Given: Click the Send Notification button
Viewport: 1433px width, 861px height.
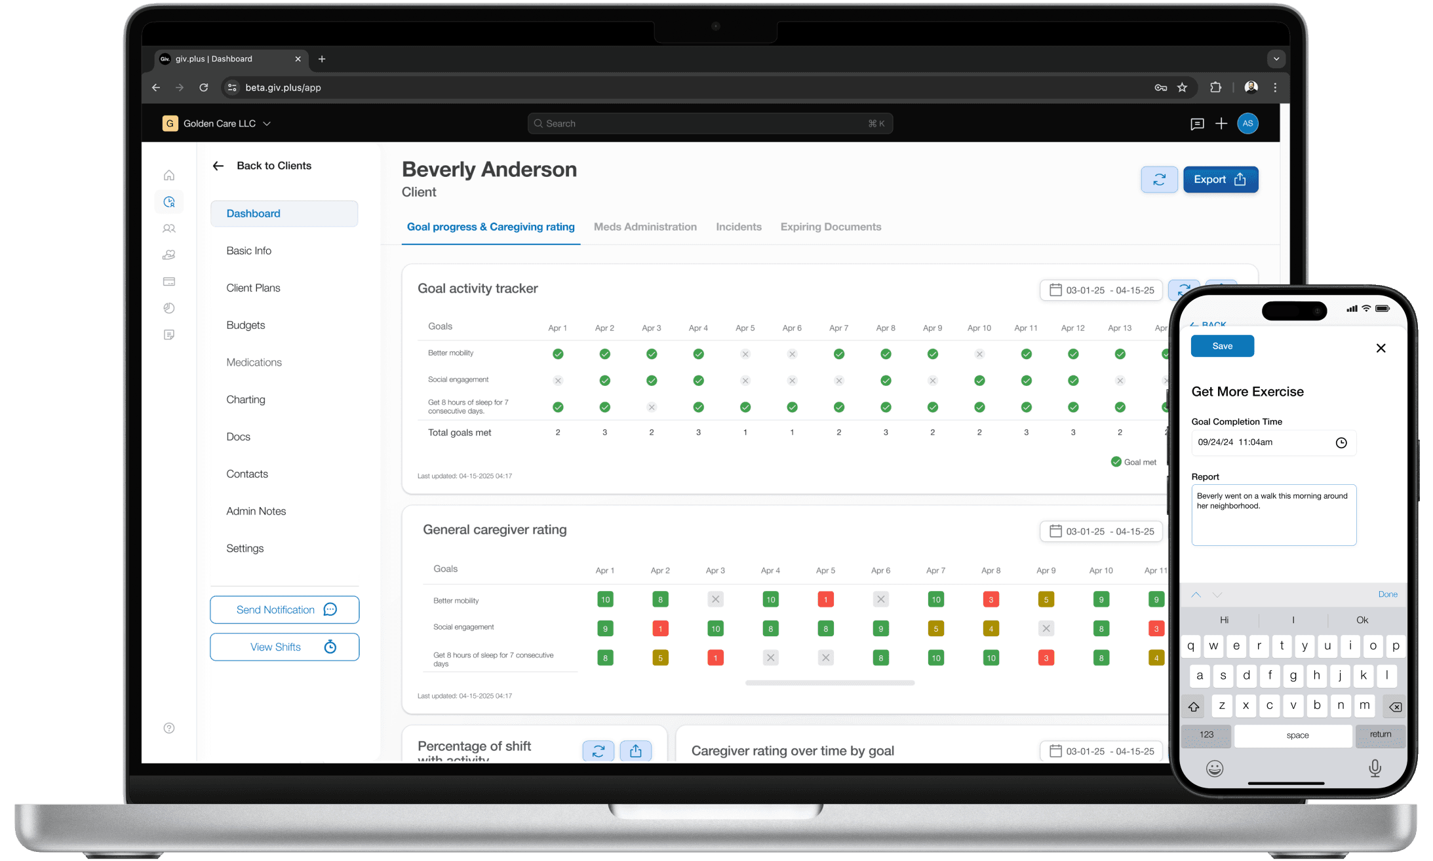Looking at the screenshot, I should [285, 610].
